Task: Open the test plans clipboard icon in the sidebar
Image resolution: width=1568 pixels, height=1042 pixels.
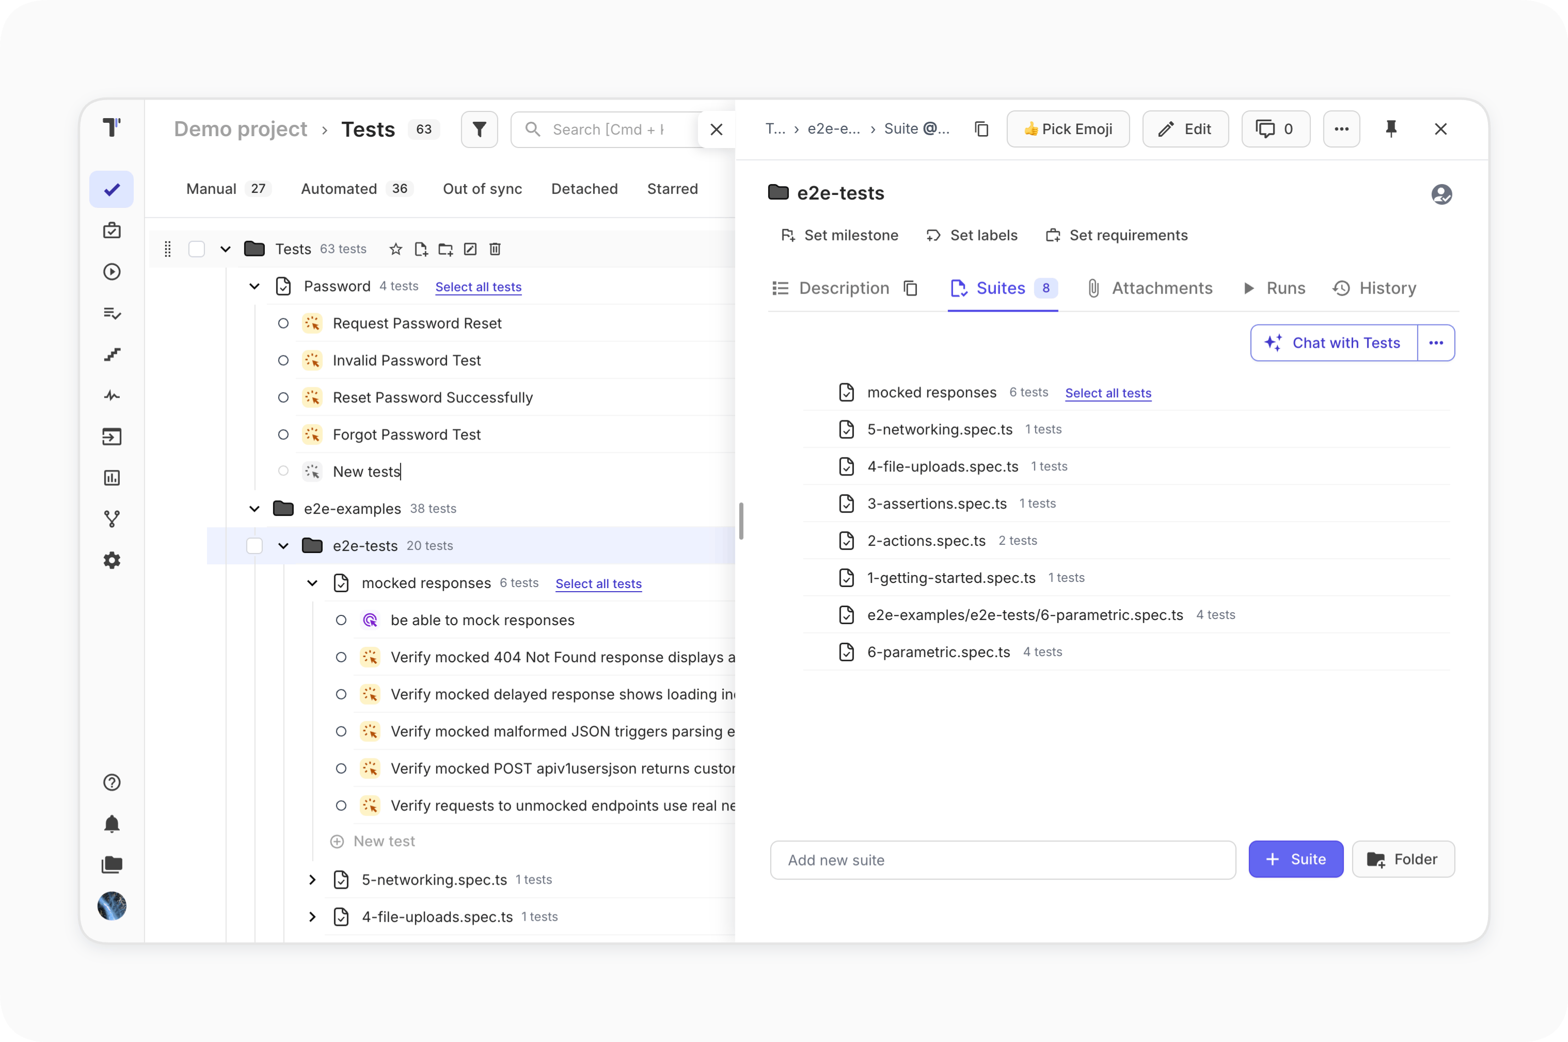Action: pyautogui.click(x=112, y=231)
